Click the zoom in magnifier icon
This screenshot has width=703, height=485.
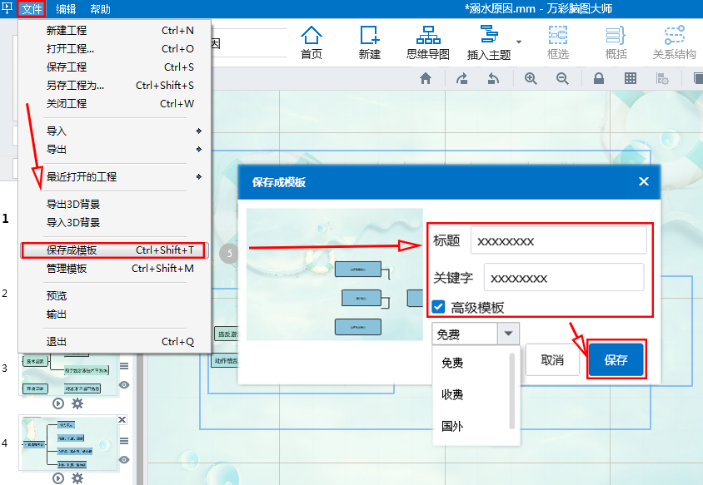click(x=531, y=78)
